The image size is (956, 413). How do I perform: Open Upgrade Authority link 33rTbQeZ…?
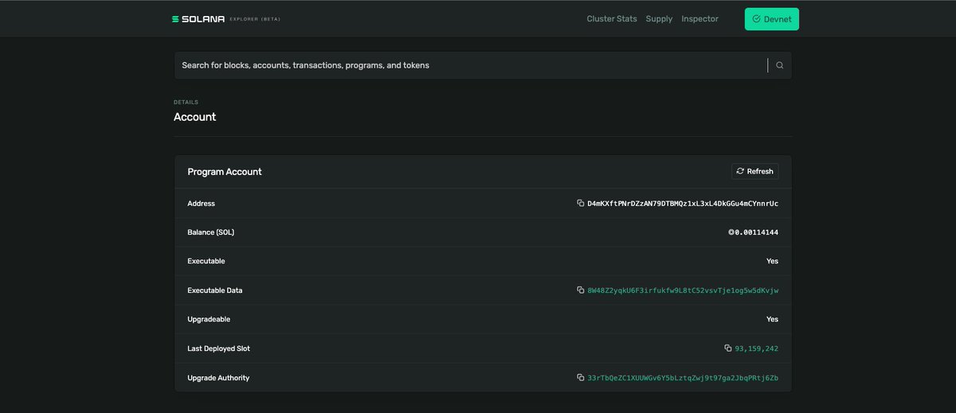683,377
